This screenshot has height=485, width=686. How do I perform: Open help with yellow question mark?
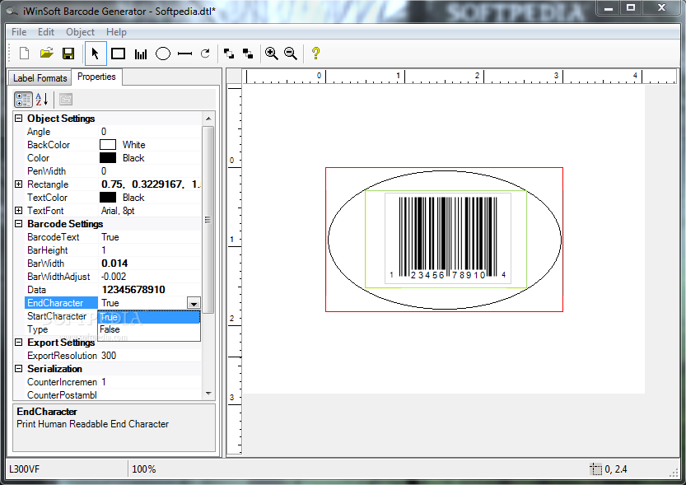click(315, 54)
